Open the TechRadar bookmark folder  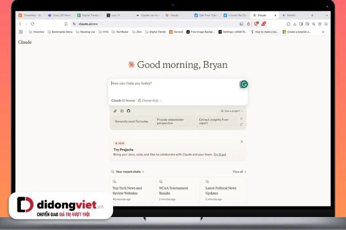(120, 32)
